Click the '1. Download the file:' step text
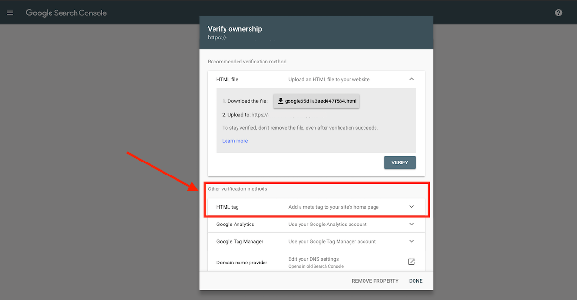The image size is (577, 300). (x=245, y=101)
